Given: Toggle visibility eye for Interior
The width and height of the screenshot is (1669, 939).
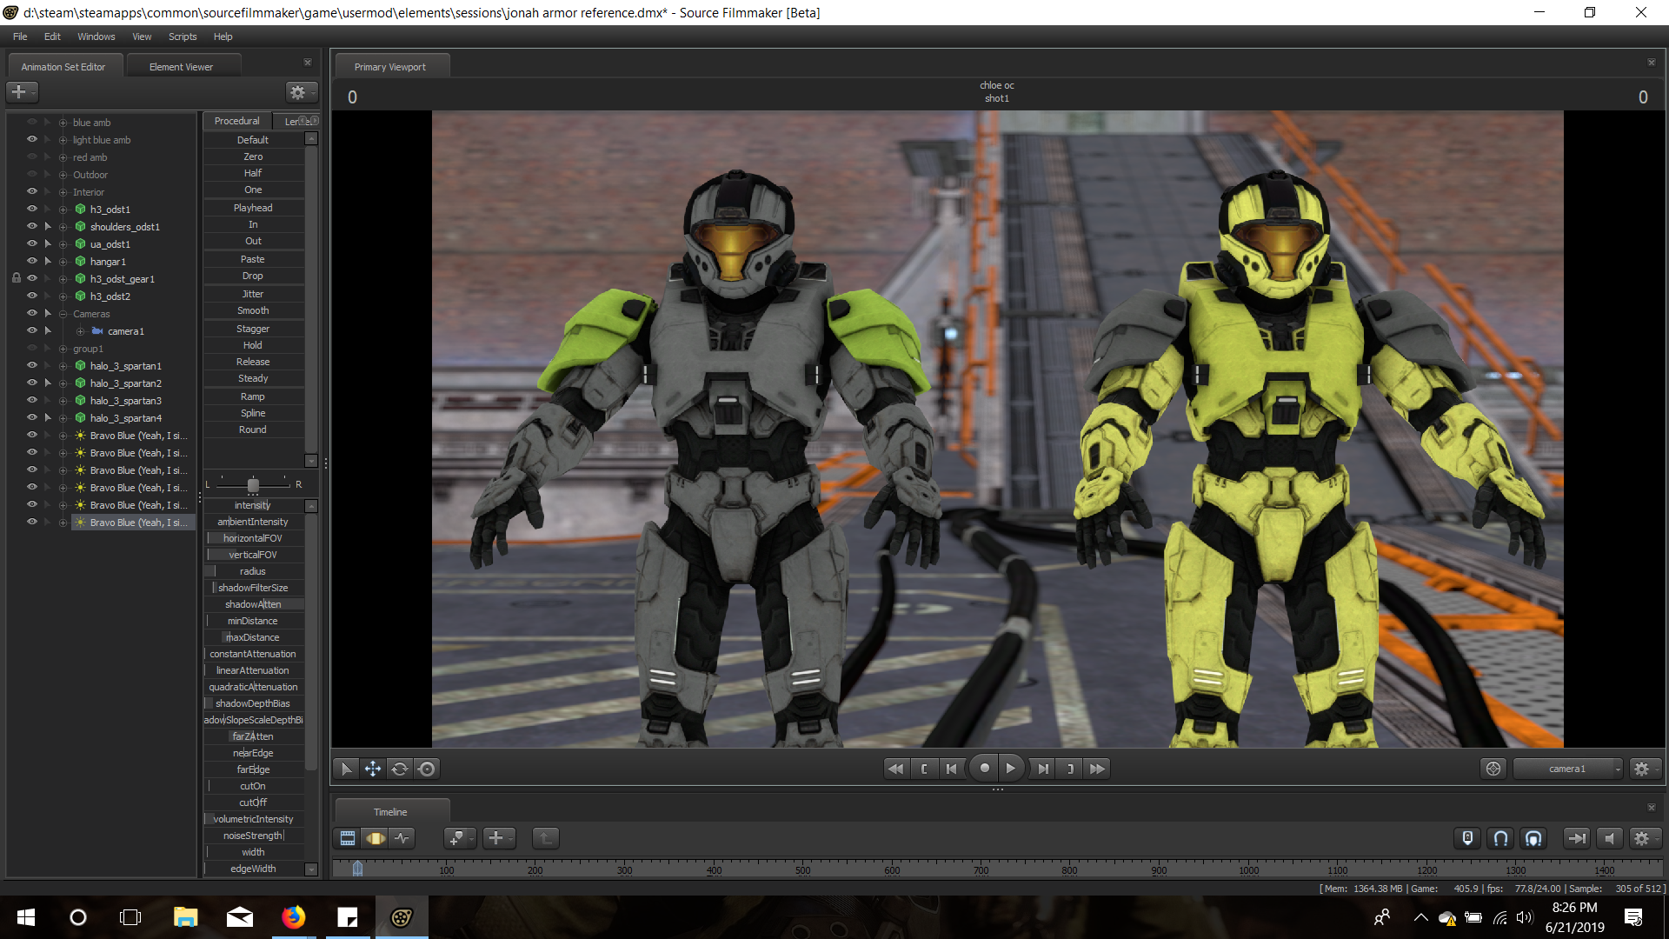Looking at the screenshot, I should click(32, 191).
